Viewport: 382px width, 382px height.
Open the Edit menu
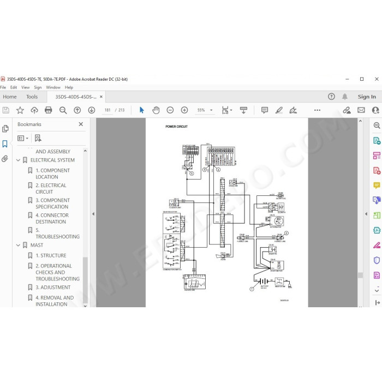click(x=14, y=87)
